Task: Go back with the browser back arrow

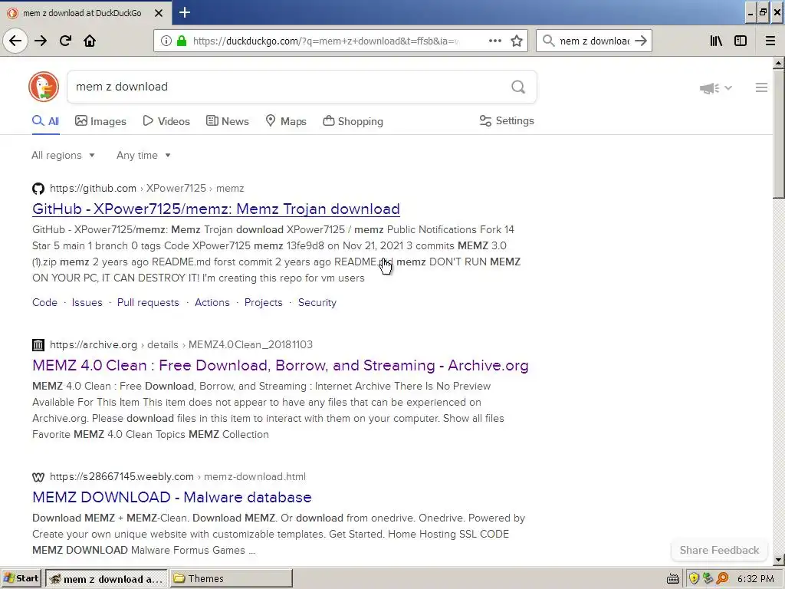Action: pyautogui.click(x=15, y=41)
